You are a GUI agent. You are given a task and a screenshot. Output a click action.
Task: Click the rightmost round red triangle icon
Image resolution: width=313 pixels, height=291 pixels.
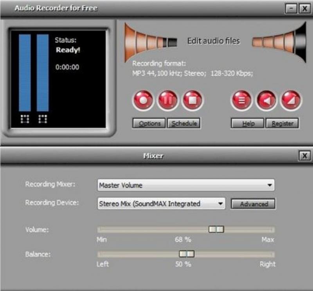coord(291,100)
